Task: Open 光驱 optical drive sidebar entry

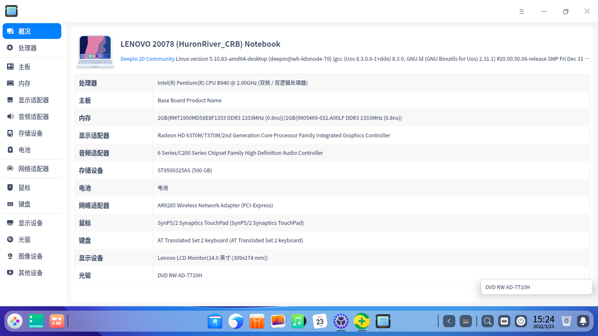Action: 32,239
